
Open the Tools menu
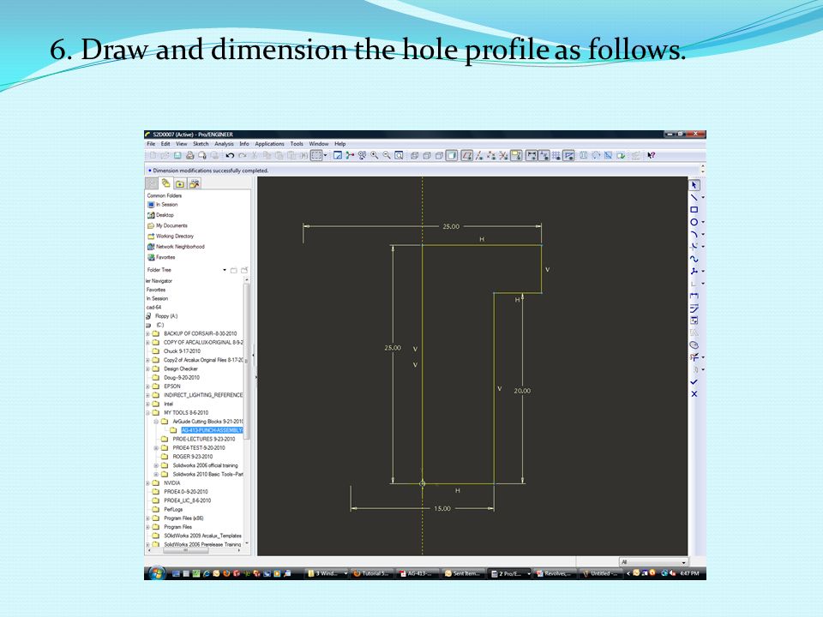click(297, 144)
